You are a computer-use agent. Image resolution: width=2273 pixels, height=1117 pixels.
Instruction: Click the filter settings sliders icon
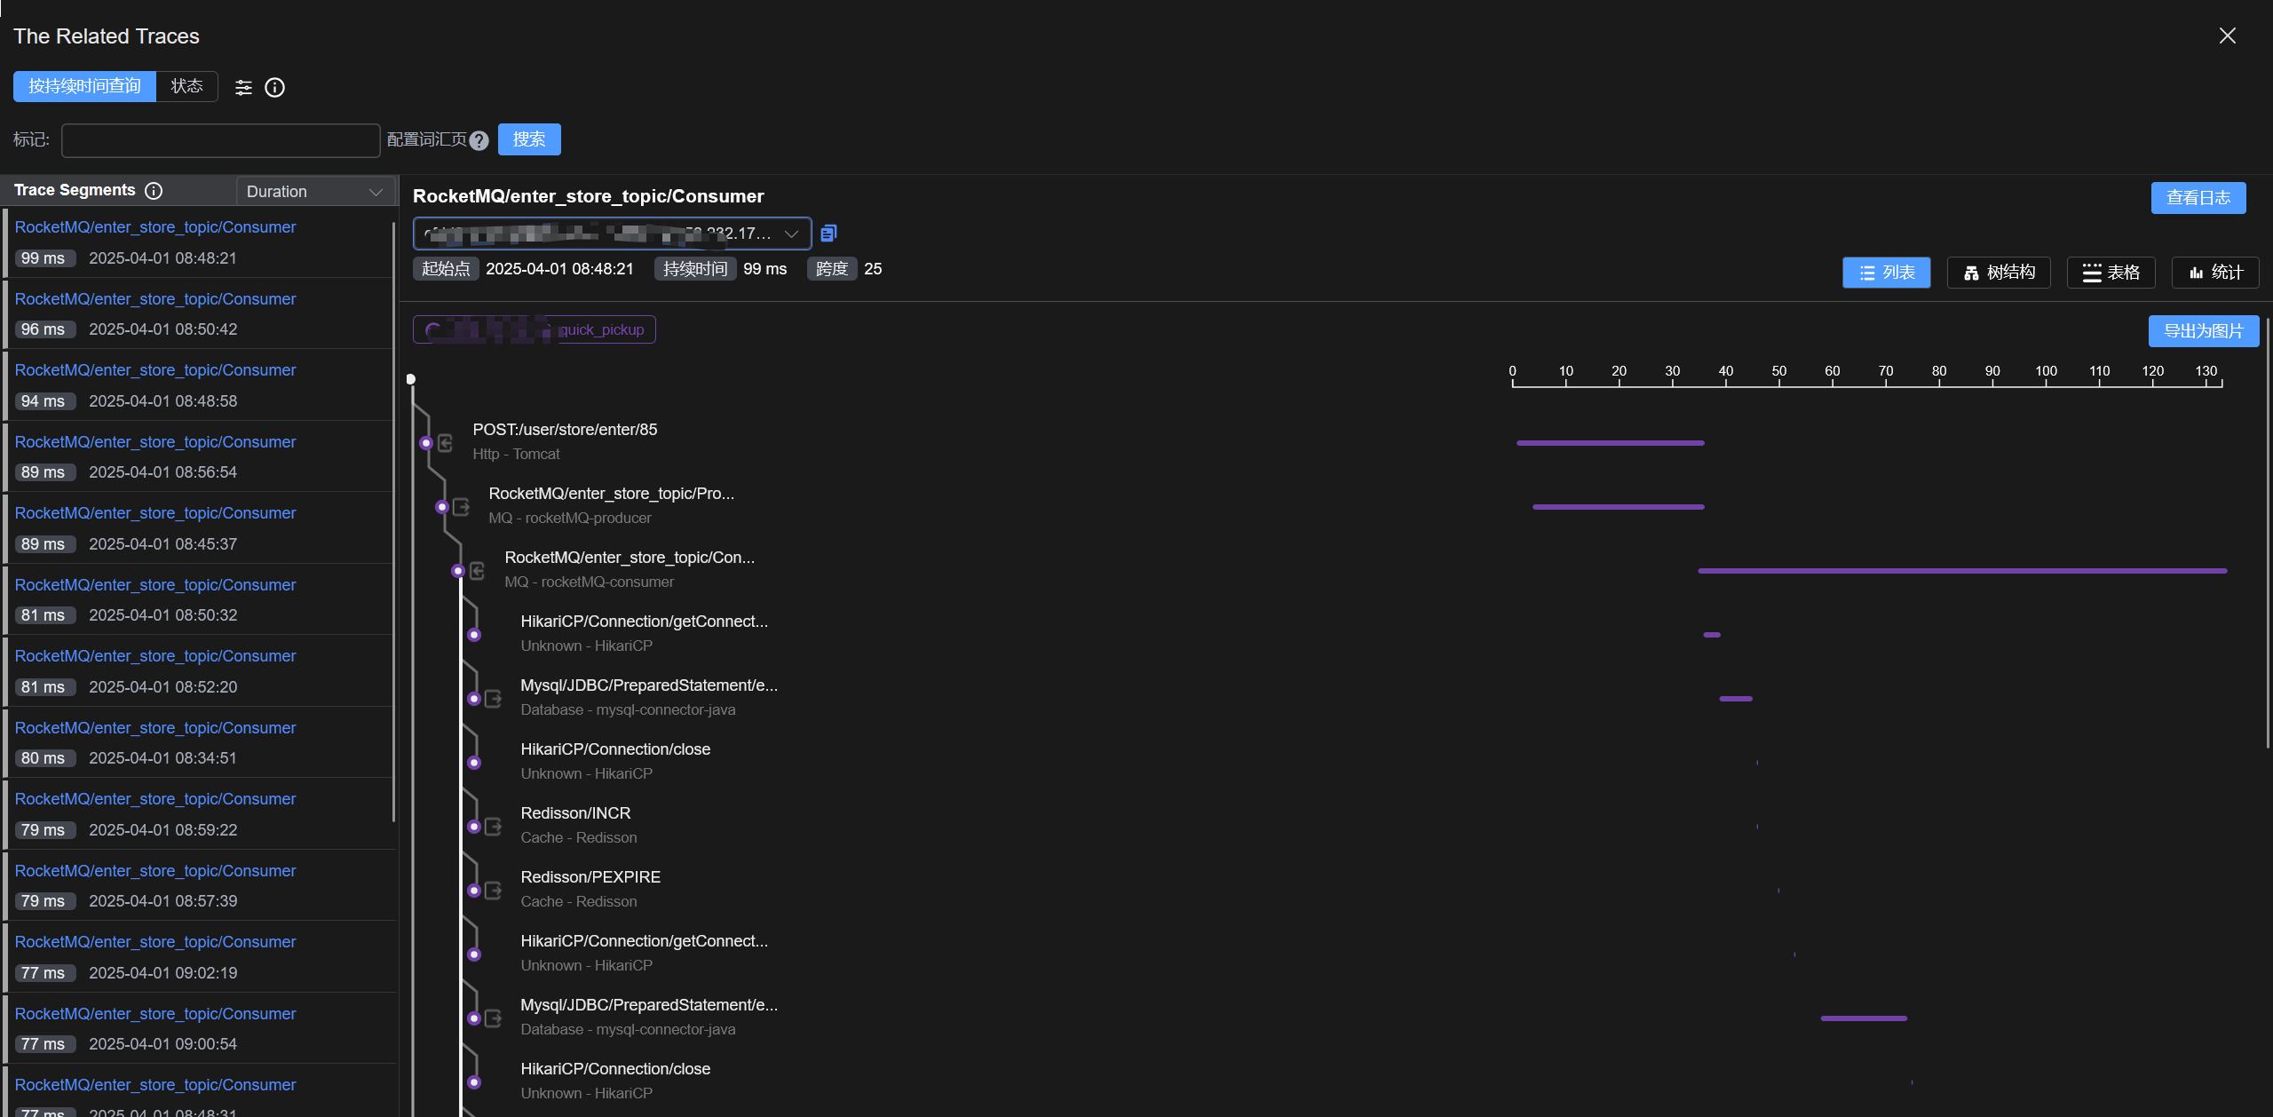click(243, 87)
